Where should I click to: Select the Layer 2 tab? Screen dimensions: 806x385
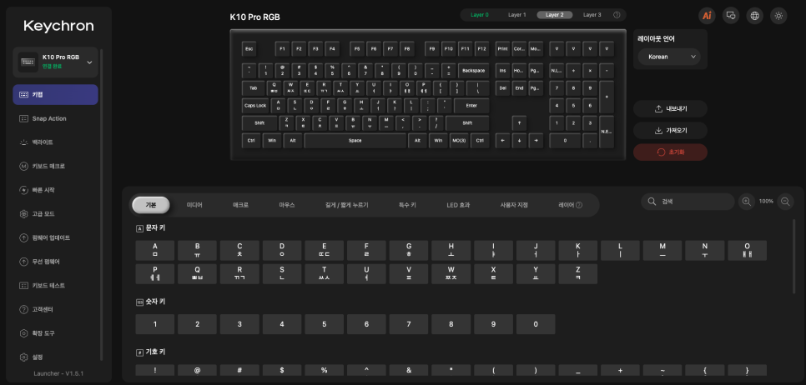tap(555, 15)
